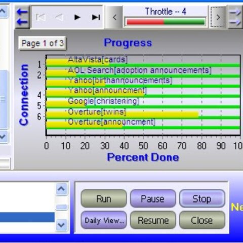Click the Throttle red-green level bar
243x243 pixels.
(x=166, y=22)
